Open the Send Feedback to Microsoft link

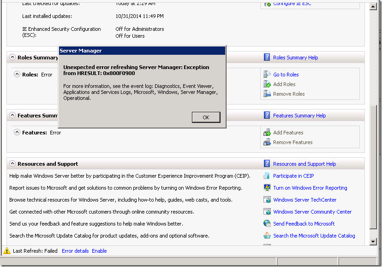point(304,224)
